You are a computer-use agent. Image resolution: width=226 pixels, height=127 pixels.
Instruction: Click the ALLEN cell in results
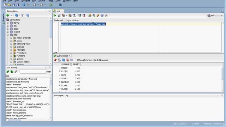[x=64, y=71]
